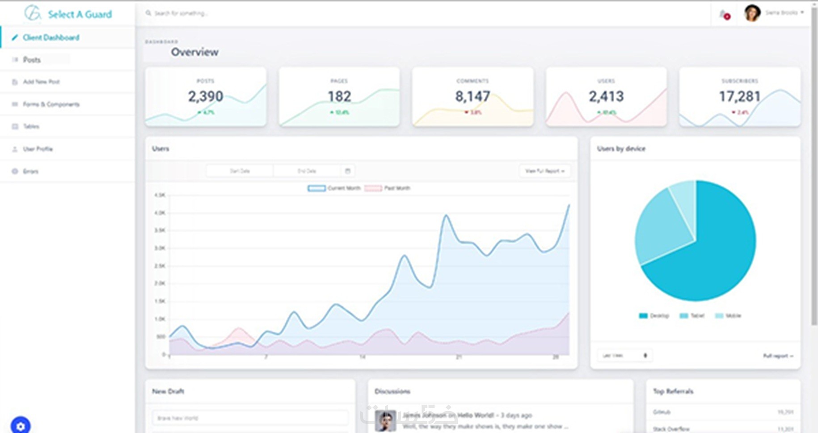Screen dimensions: 818x433
Task: Toggle Past Month legend in chart
Action: click(x=387, y=188)
